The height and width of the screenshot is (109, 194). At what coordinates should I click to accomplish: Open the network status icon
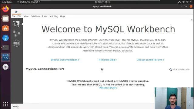click(x=179, y=2)
